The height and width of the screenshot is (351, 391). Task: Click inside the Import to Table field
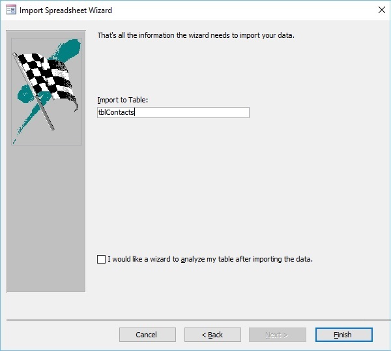[x=173, y=113]
